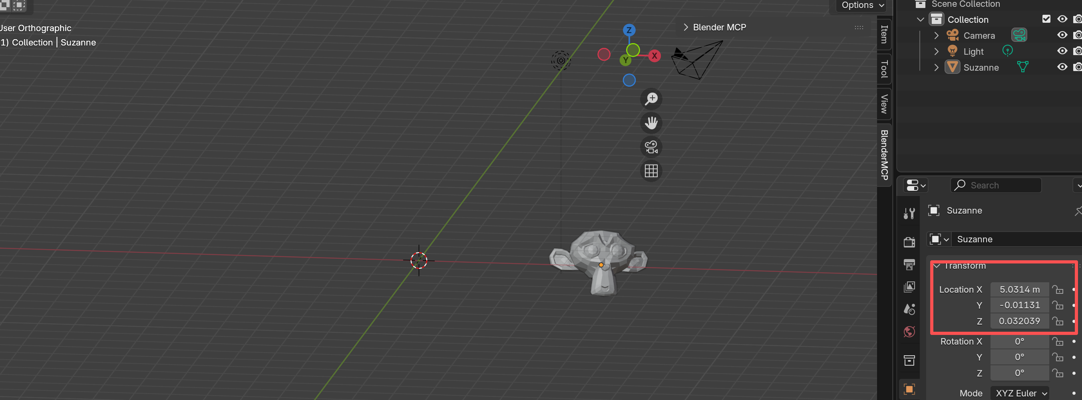
Task: Select the Tool properties tab
Action: [x=909, y=214]
